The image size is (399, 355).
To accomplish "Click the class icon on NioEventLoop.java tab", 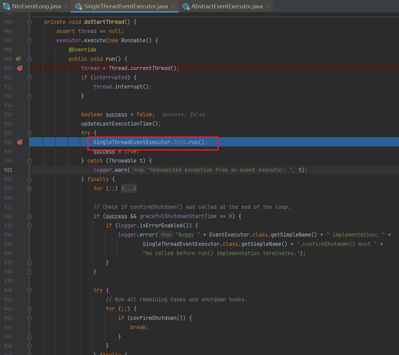I will pos(6,6).
